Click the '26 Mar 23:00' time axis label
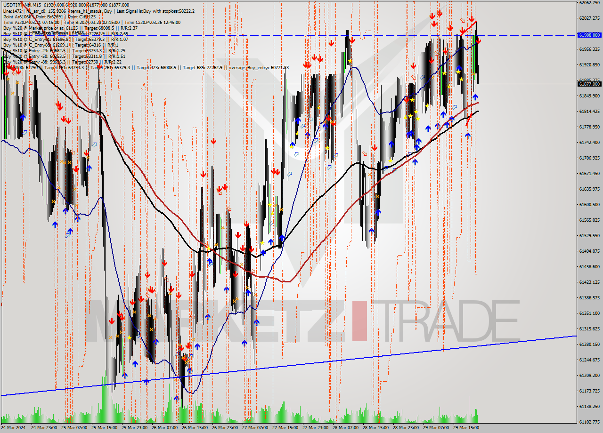 click(225, 428)
